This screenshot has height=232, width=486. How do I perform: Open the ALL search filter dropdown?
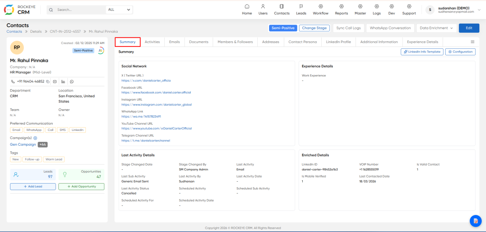(x=119, y=9)
